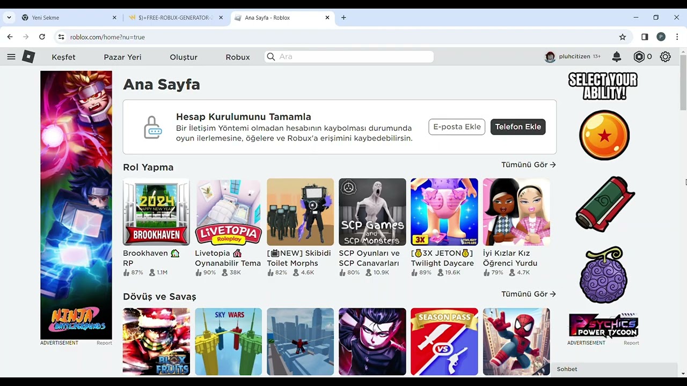
Task: Open a new browser tab
Action: (x=343, y=18)
